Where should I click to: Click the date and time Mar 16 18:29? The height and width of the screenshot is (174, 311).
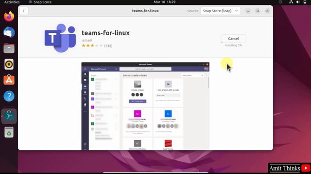coord(164,2)
